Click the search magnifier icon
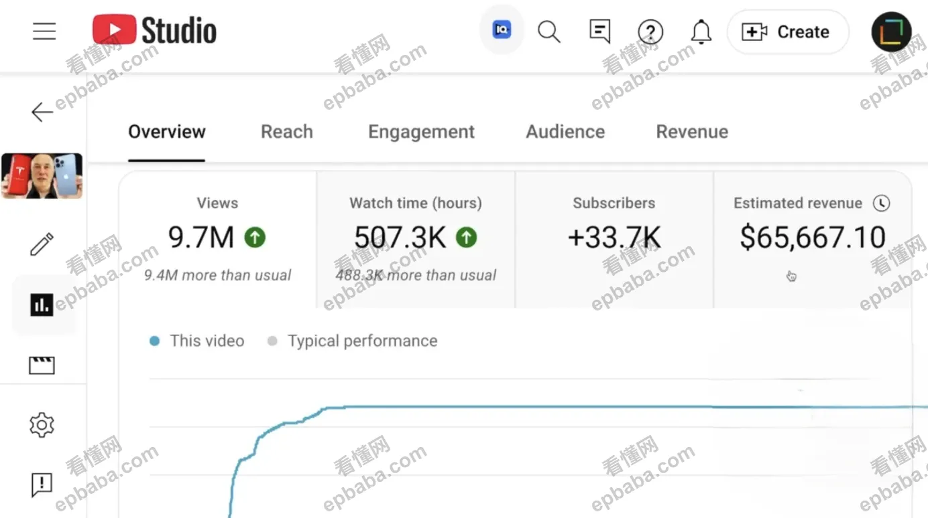928x518 pixels. (x=549, y=31)
